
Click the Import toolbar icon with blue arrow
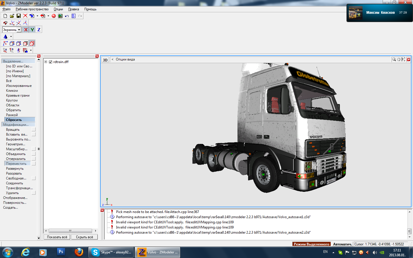(x=32, y=16)
